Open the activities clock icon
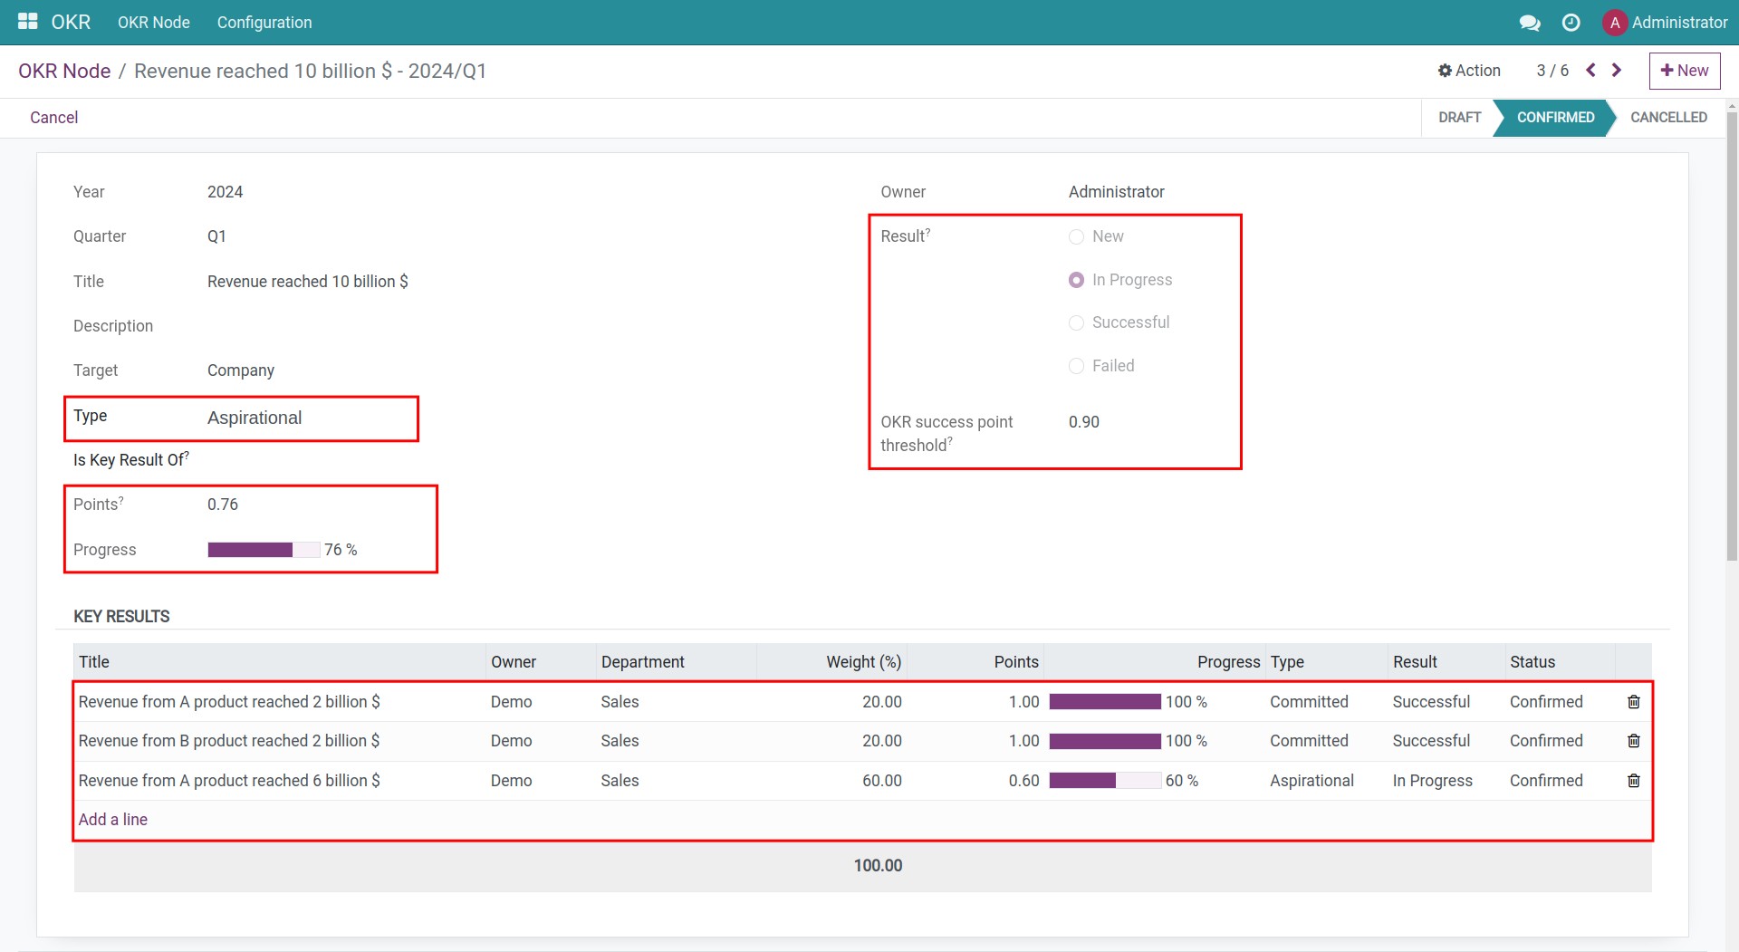Screen dimensions: 1739x952 (x=1571, y=22)
